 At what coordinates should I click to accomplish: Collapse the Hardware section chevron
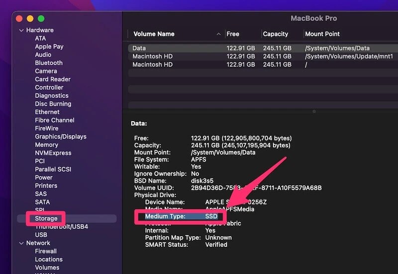pyautogui.click(x=21, y=30)
